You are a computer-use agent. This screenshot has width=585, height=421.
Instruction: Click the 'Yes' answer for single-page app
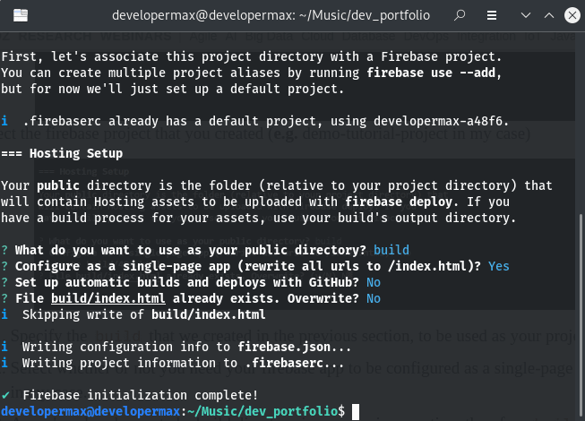[x=499, y=266]
